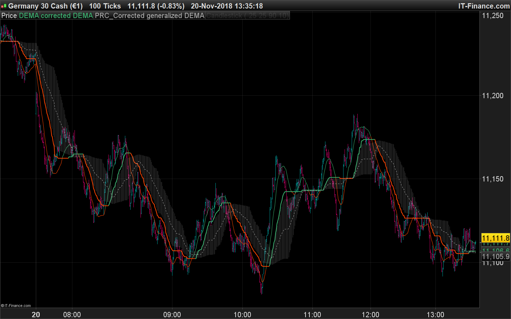Image resolution: width=511 pixels, height=319 pixels.
Task: Toggle the greyed-out Candlestick indicator label
Action: 247,16
